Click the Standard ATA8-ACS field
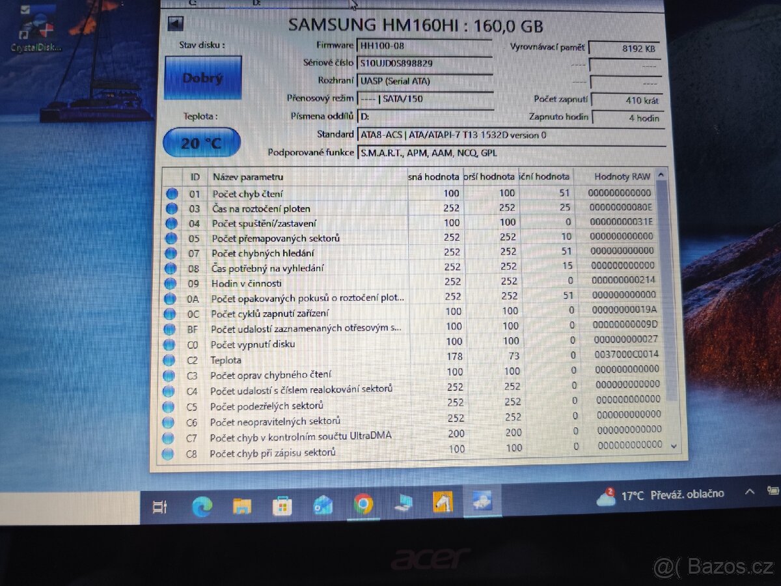Image resolution: width=781 pixels, height=586 pixels. (511, 135)
